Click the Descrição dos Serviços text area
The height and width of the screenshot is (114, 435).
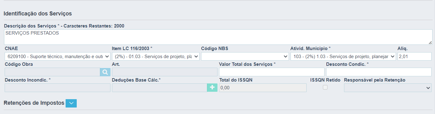point(218,37)
